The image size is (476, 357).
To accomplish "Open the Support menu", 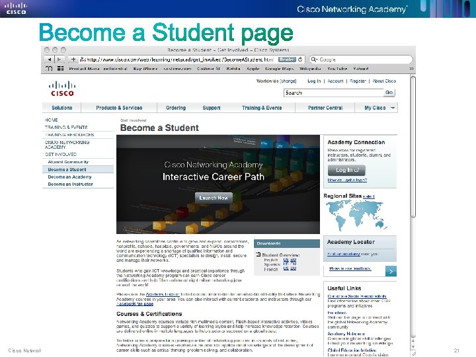I will 212,108.
